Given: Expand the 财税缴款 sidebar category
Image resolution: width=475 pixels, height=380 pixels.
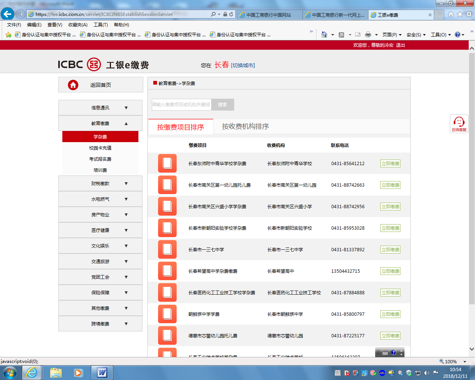Looking at the screenshot, I should coord(100,183).
